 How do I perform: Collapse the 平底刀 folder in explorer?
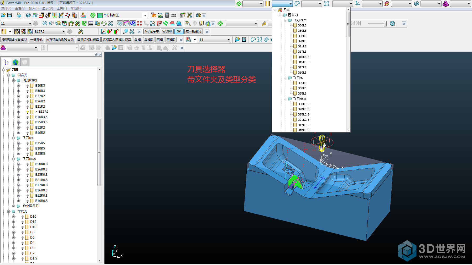[x=8, y=211]
